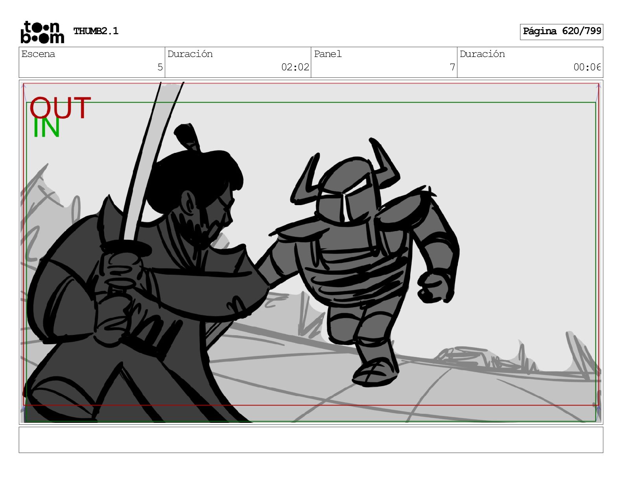Viewport: 623px width, 481px height.
Task: Click the Toon Boom logo
Action: (x=42, y=32)
